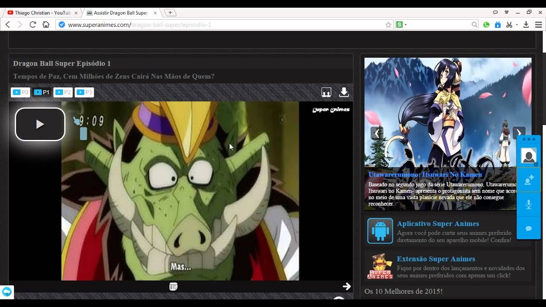Click the Os 10 Melhores de 2015! heading

403,291
